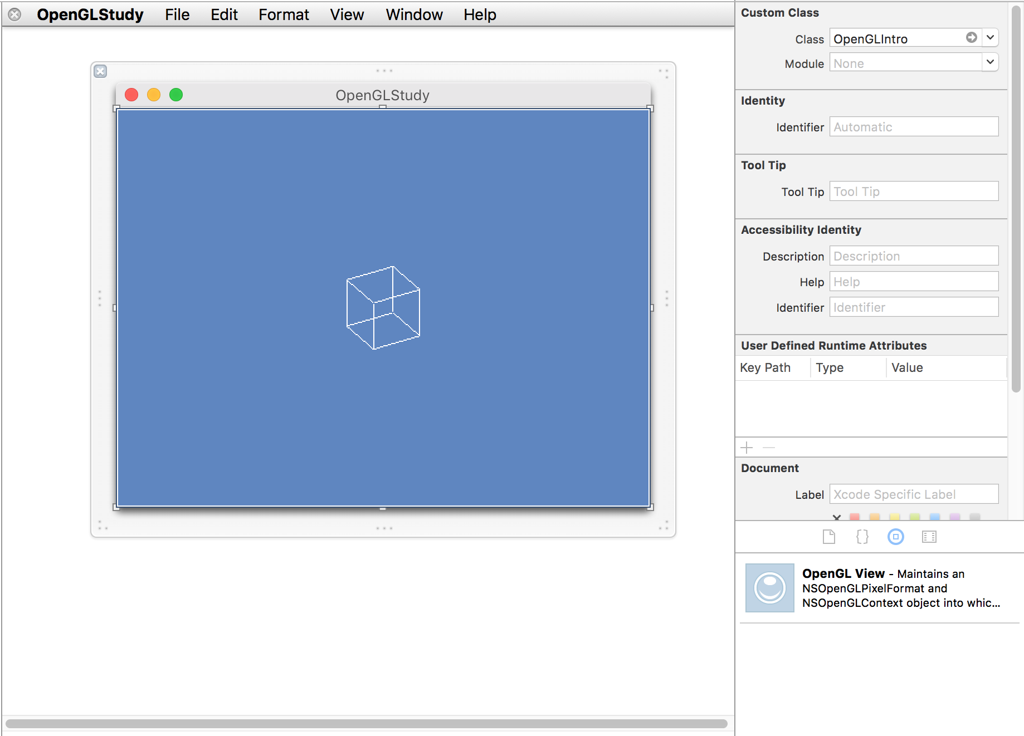Click the yellow minimize button of OpenGLStudy window

coord(154,95)
